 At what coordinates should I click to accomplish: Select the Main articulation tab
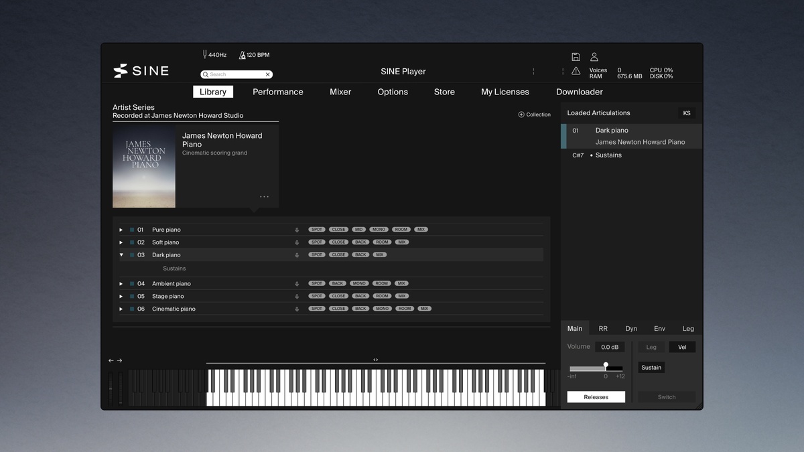point(575,328)
